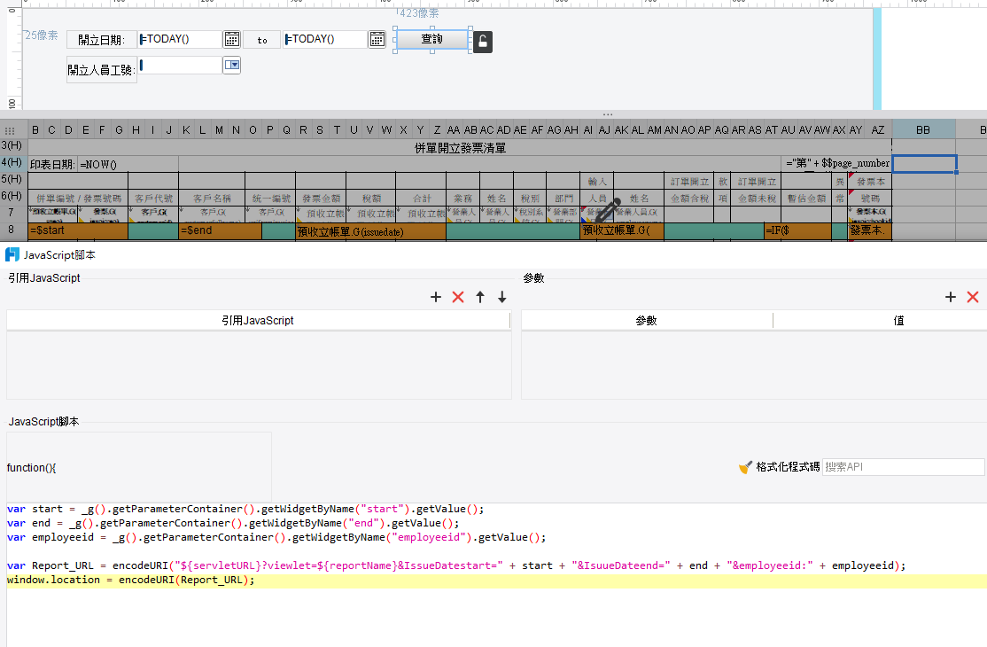Select row header 8

tap(12, 230)
